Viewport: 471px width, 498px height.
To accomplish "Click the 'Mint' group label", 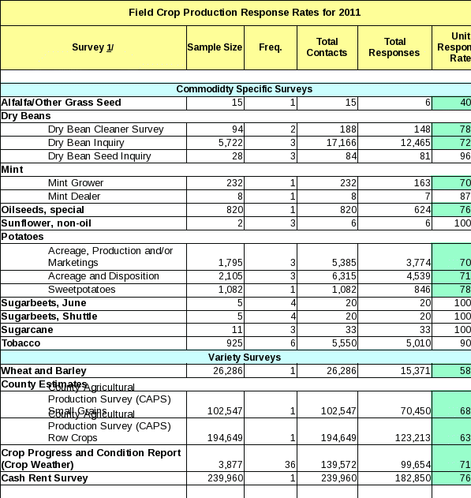I will (12, 170).
